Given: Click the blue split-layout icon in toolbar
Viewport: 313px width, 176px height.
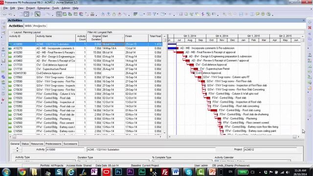Looking at the screenshot, I should pyautogui.click(x=241, y=14).
